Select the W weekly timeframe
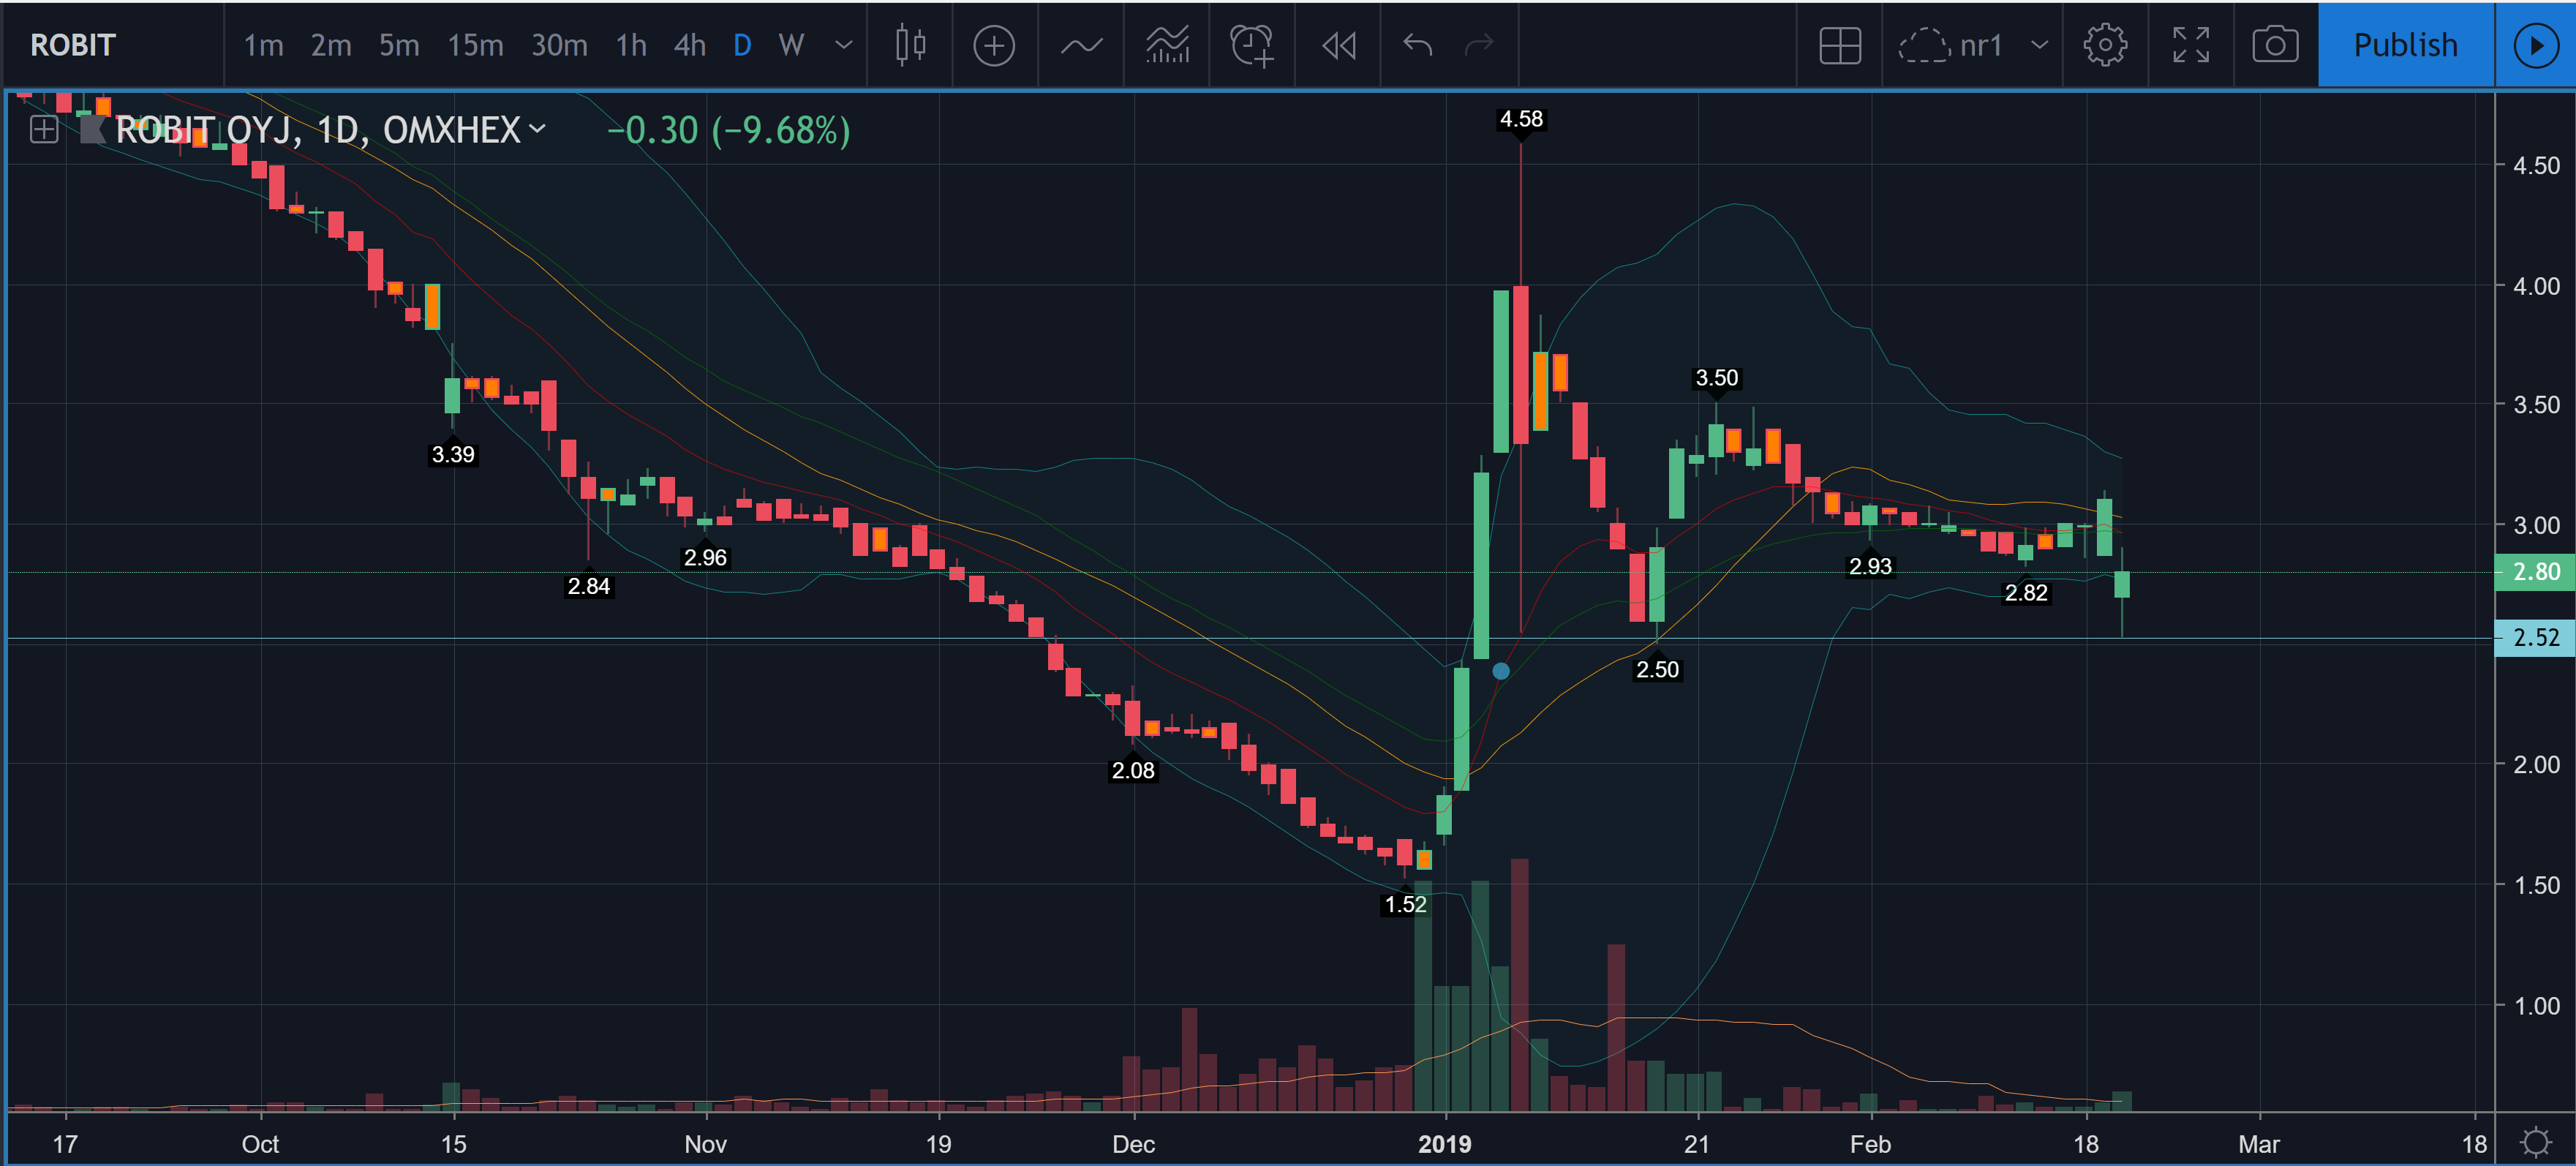Screen dimensions: 2576x1166 790,45
